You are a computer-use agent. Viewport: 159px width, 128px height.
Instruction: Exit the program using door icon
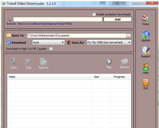point(146,82)
